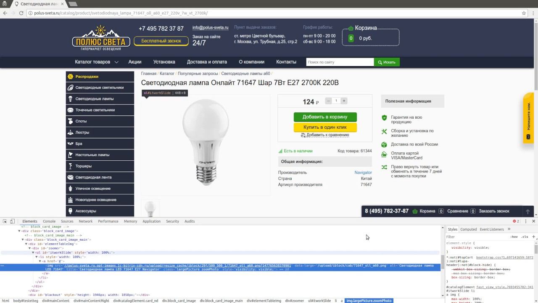Switch to the Computed styles tab
538x303 pixels.
469,229
